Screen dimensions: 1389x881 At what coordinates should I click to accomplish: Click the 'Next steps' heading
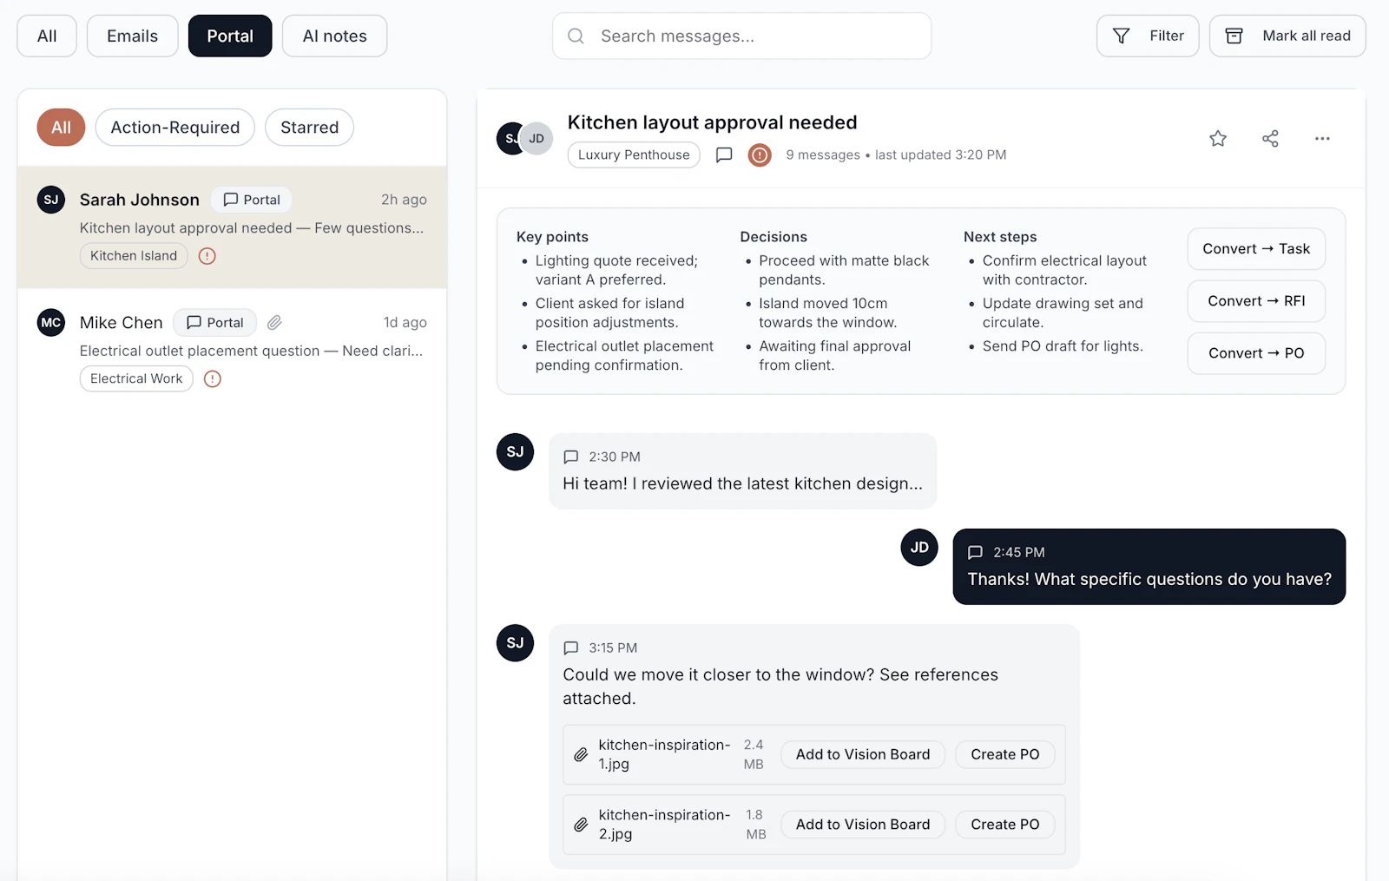pos(1000,237)
